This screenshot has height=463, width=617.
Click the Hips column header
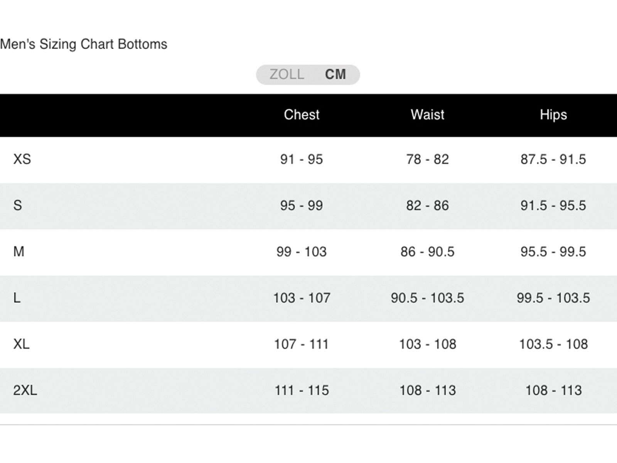[553, 115]
